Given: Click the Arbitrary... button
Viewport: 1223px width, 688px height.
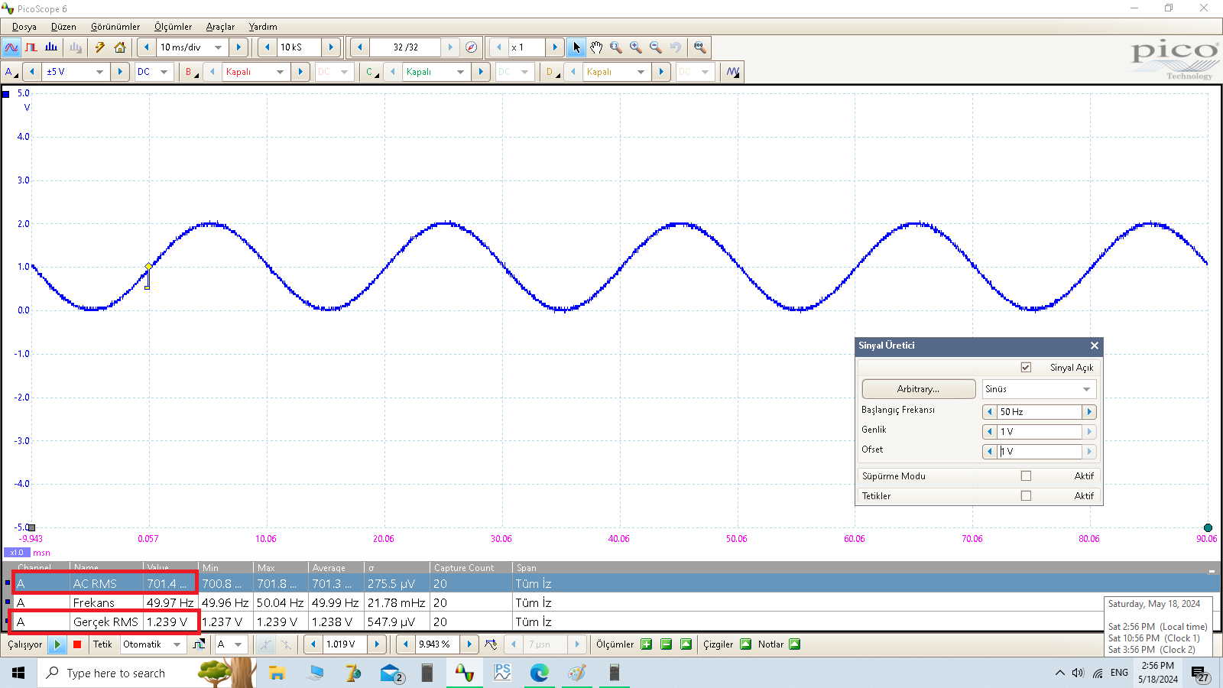Looking at the screenshot, I should pos(919,389).
